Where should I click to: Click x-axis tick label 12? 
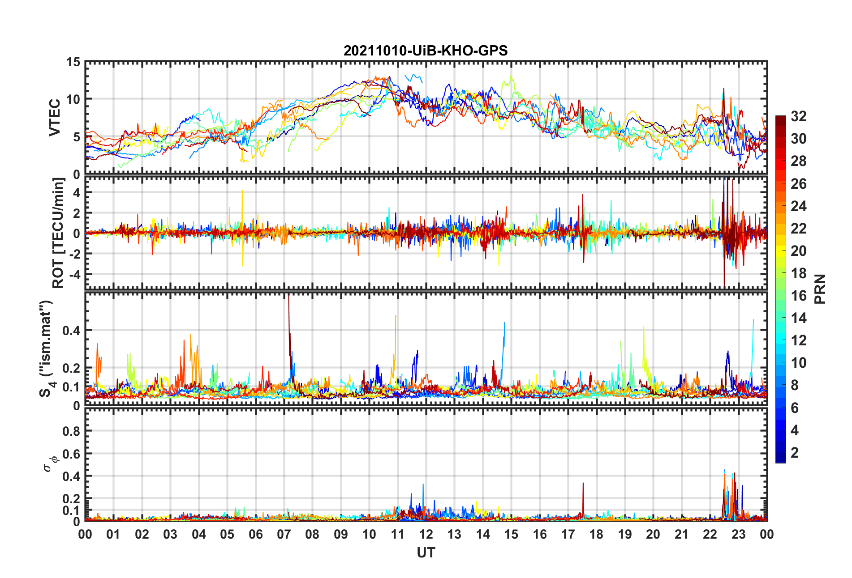coord(426,534)
